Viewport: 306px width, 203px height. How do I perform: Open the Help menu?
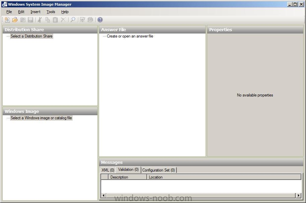65,12
